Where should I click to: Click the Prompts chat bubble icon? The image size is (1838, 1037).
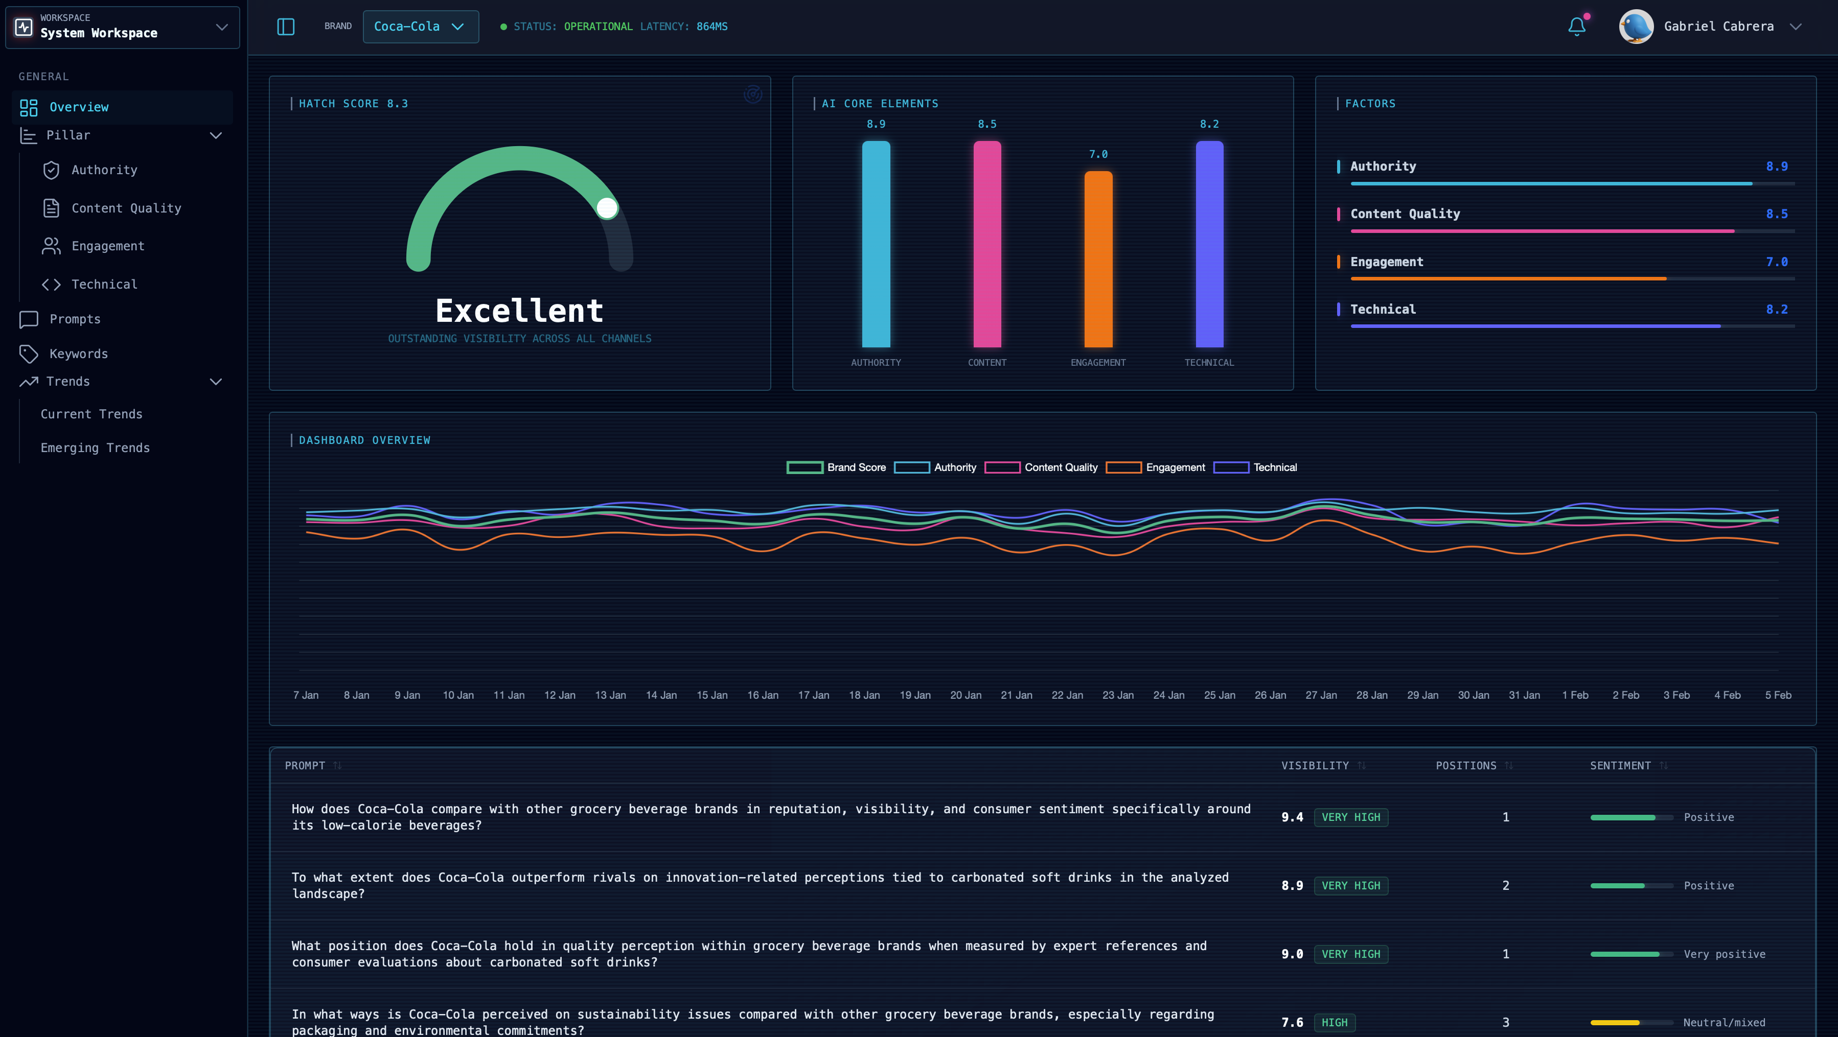pos(29,319)
